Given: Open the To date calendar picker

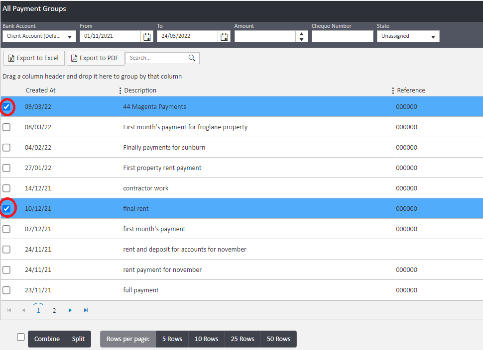Looking at the screenshot, I should pyautogui.click(x=224, y=37).
